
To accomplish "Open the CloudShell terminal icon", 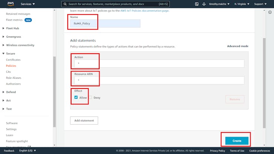I will [x=197, y=4].
